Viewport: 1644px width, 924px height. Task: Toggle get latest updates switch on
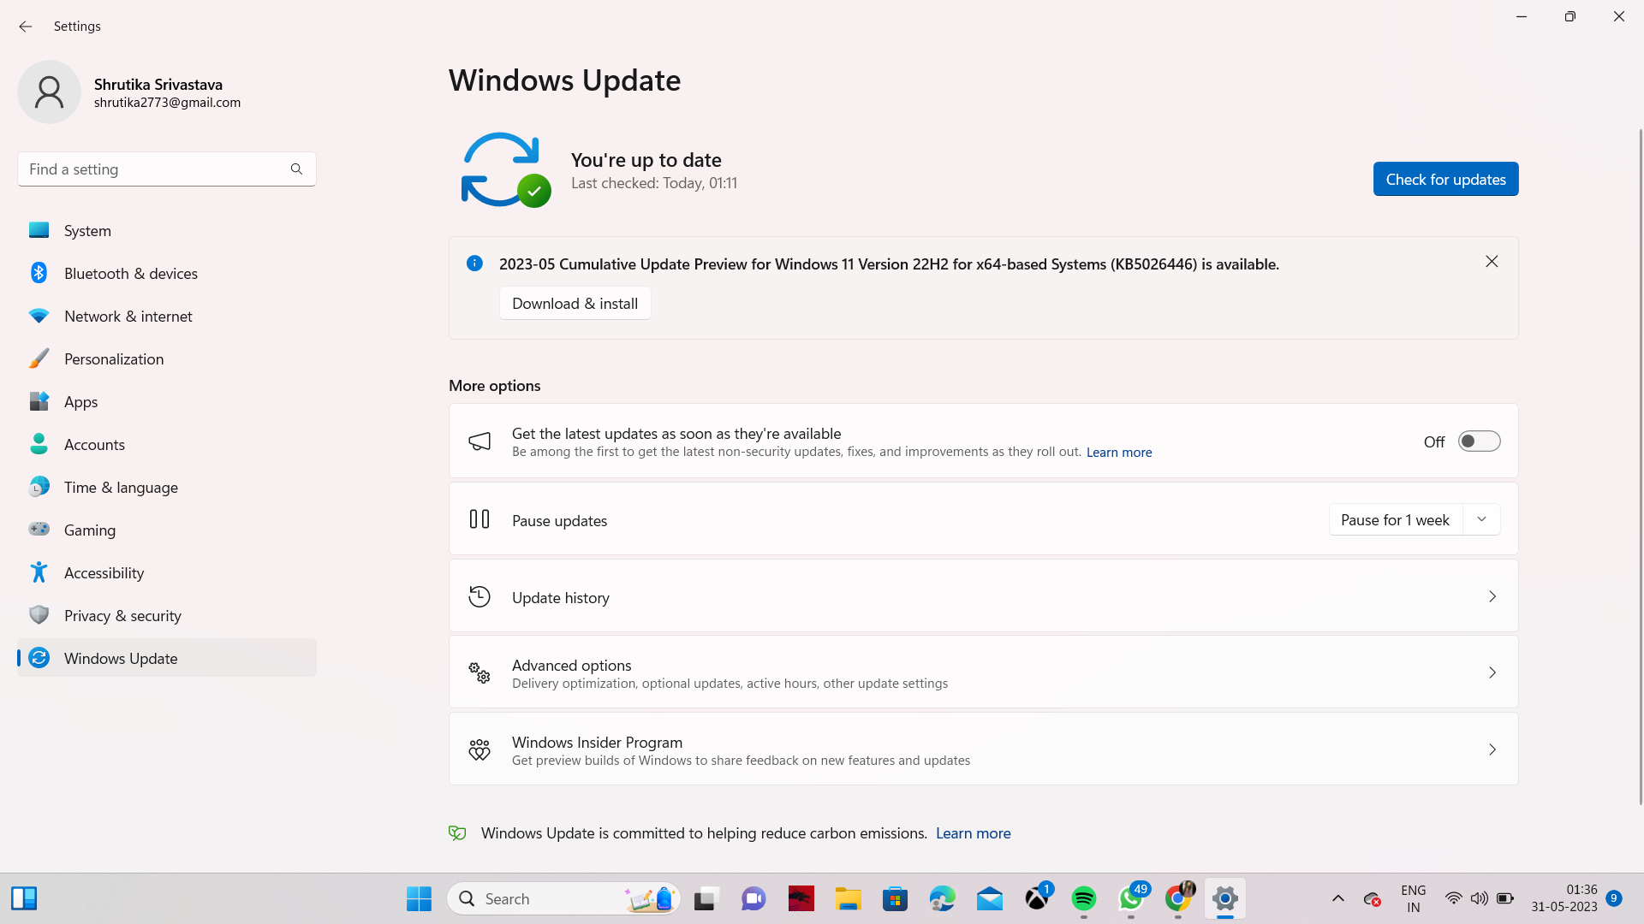click(1479, 441)
